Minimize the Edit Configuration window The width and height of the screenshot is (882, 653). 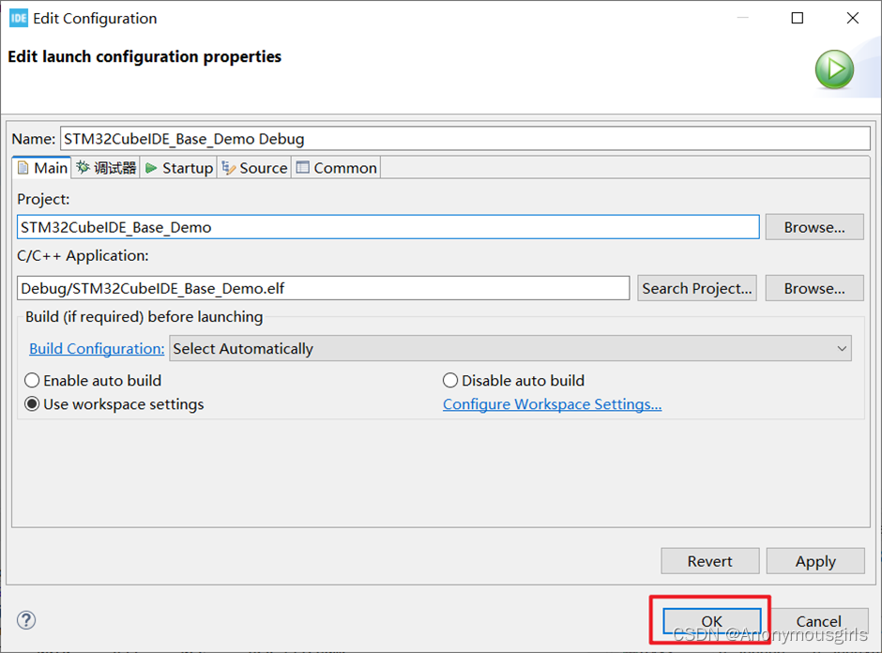pyautogui.click(x=742, y=18)
